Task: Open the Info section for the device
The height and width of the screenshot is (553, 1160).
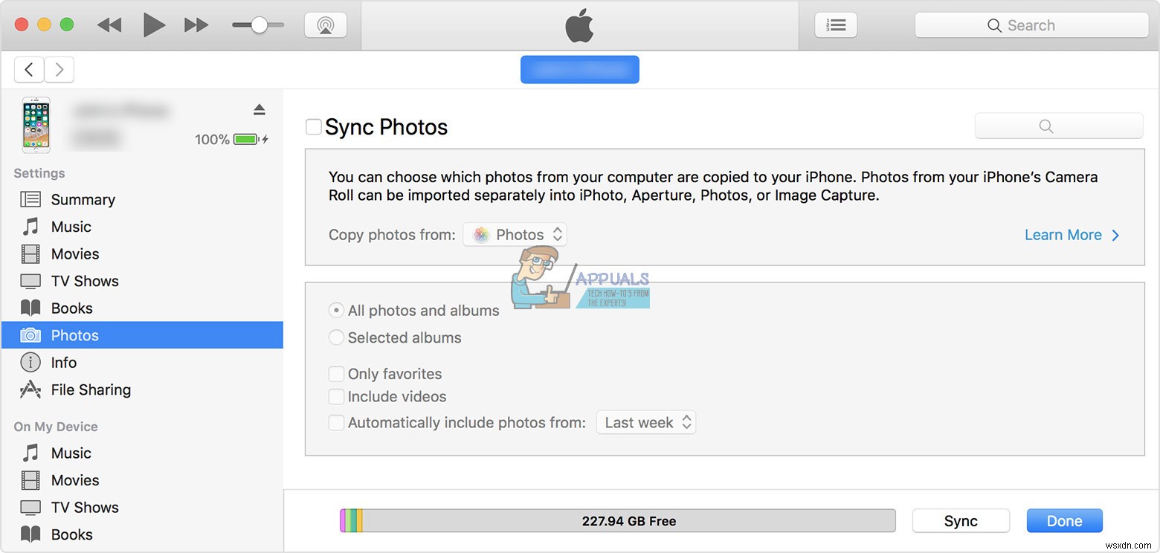Action: (x=63, y=362)
